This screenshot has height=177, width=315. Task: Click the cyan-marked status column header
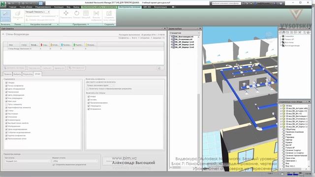pyautogui.click(x=66, y=45)
